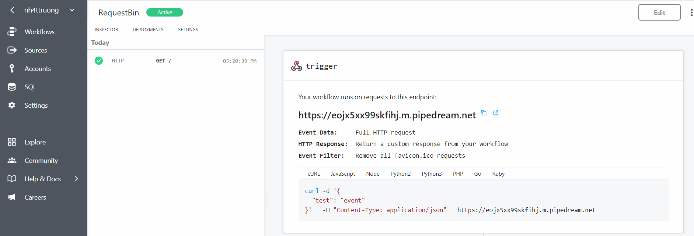Go back using the left chevron arrow
Viewport: 694px width, 236px height.
click(12, 10)
